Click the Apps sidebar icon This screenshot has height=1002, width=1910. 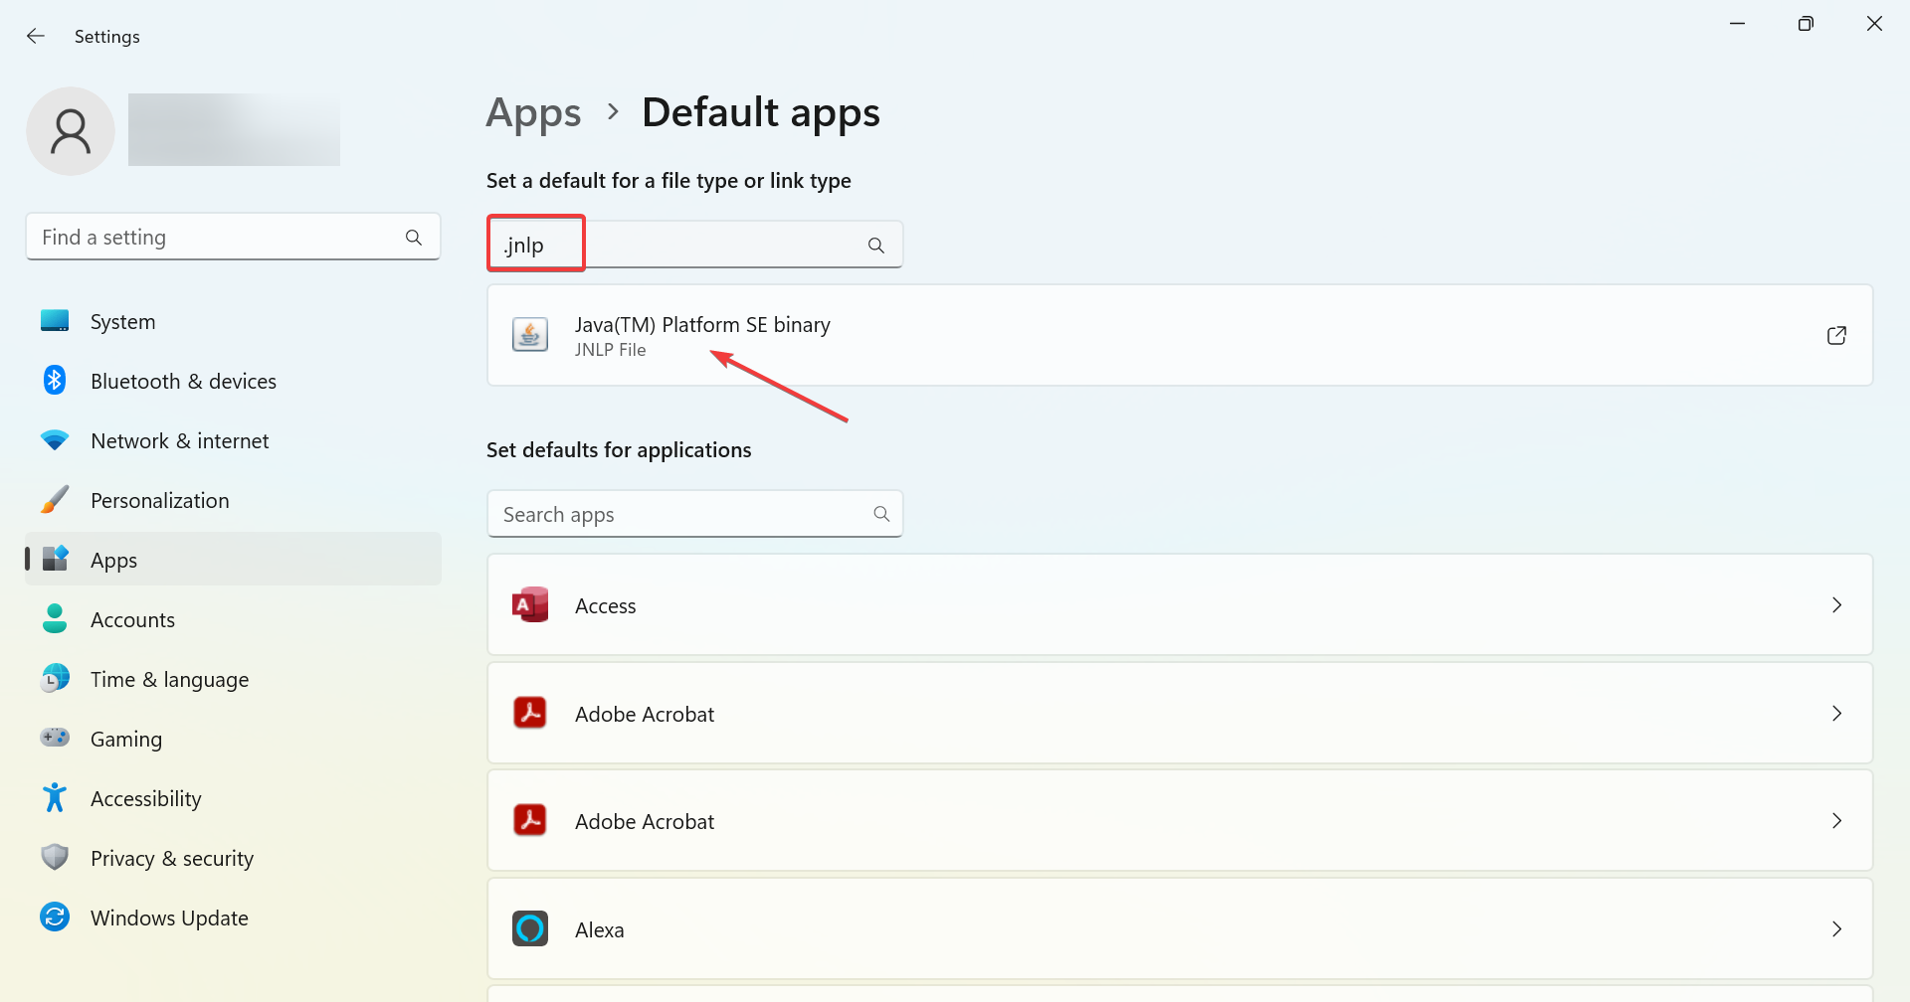click(56, 559)
